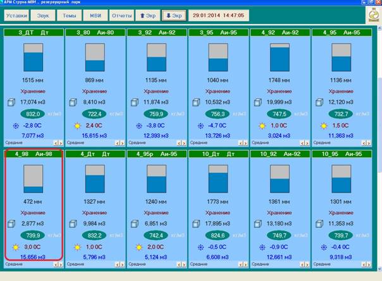Select the 4_95р Аи-95 tank header
Viewport: 382px width, 281px height.
157,154
